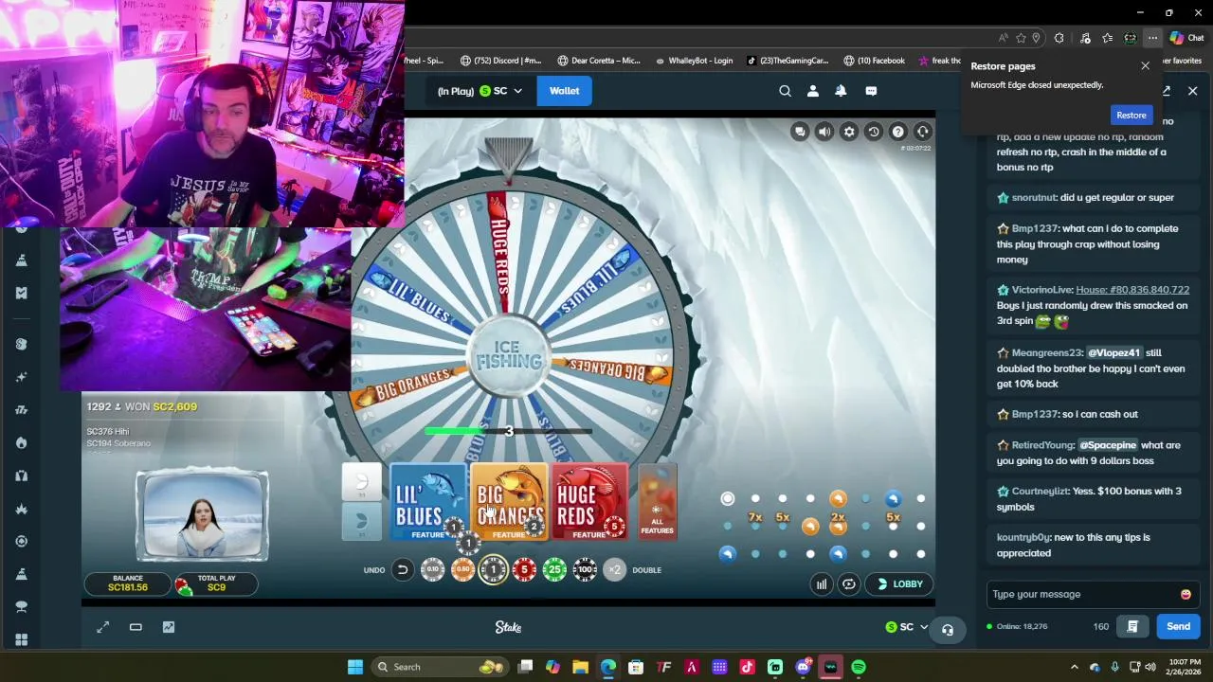Open live stats chart icon below game
The width and height of the screenshot is (1213, 682).
pos(169,627)
